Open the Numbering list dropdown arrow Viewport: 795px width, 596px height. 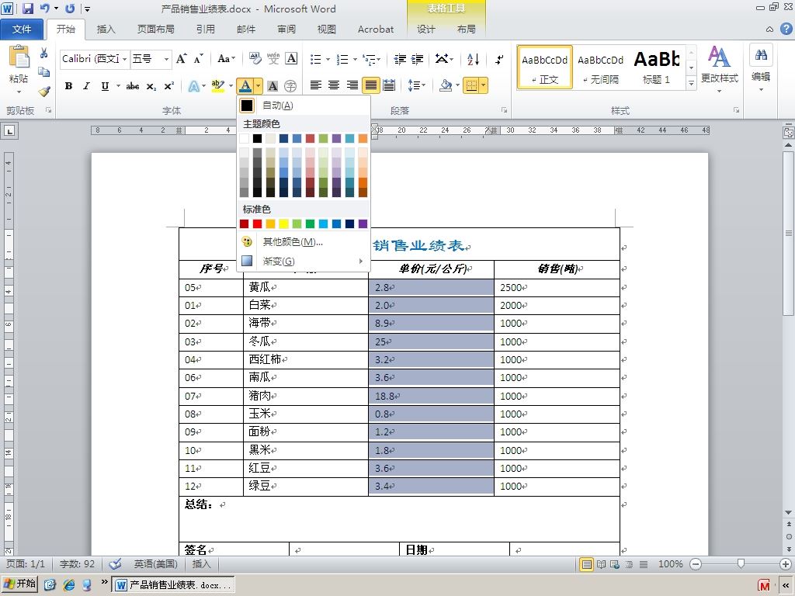point(355,59)
